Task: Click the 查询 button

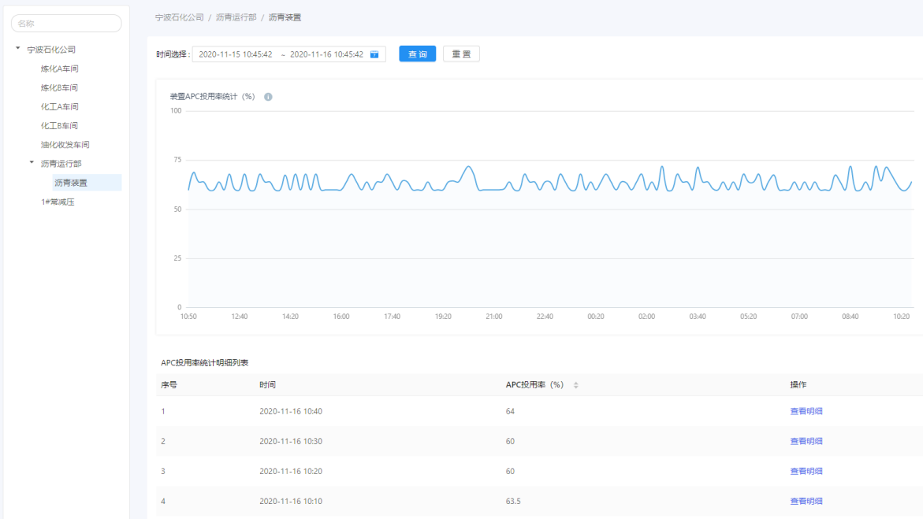Action: click(417, 54)
